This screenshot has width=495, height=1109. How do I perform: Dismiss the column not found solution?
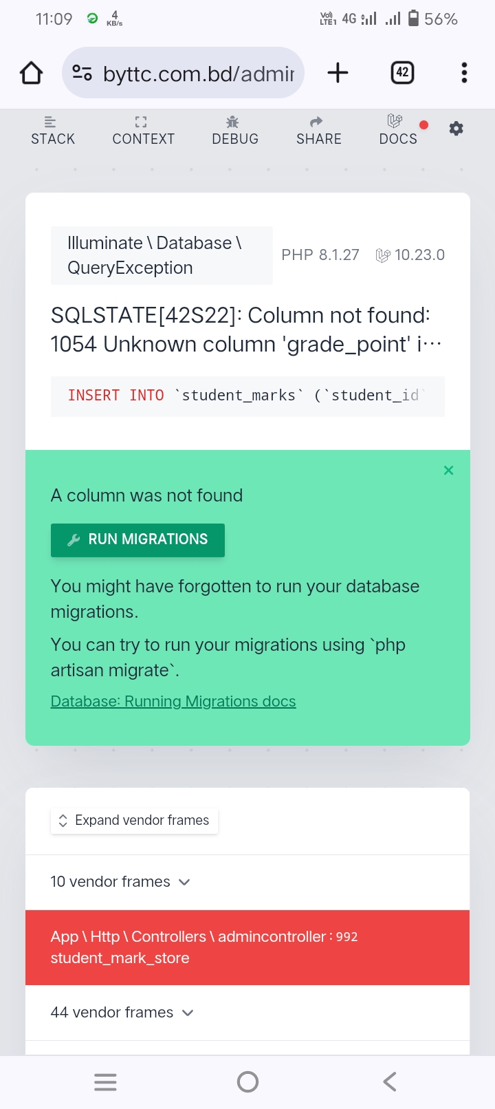[448, 471]
